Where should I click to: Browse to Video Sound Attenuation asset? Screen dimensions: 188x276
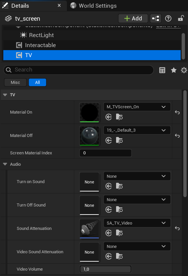tap(119, 257)
